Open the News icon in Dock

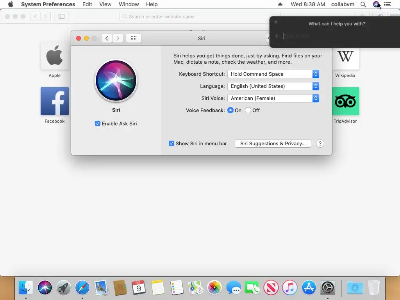coord(271,287)
